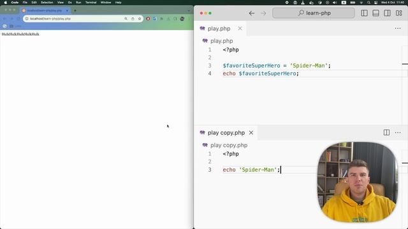Viewport: 408px width, 229px height.
Task: Toggle the secondary side bar in VS Code
Action: point(387,13)
